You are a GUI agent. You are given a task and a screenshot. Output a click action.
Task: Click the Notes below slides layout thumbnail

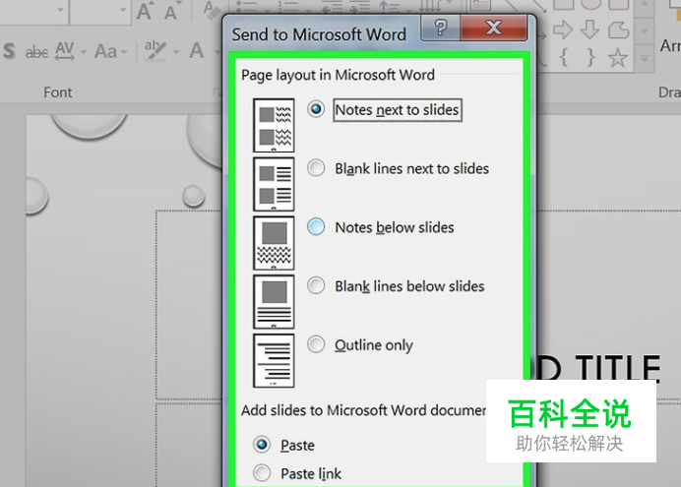point(274,243)
